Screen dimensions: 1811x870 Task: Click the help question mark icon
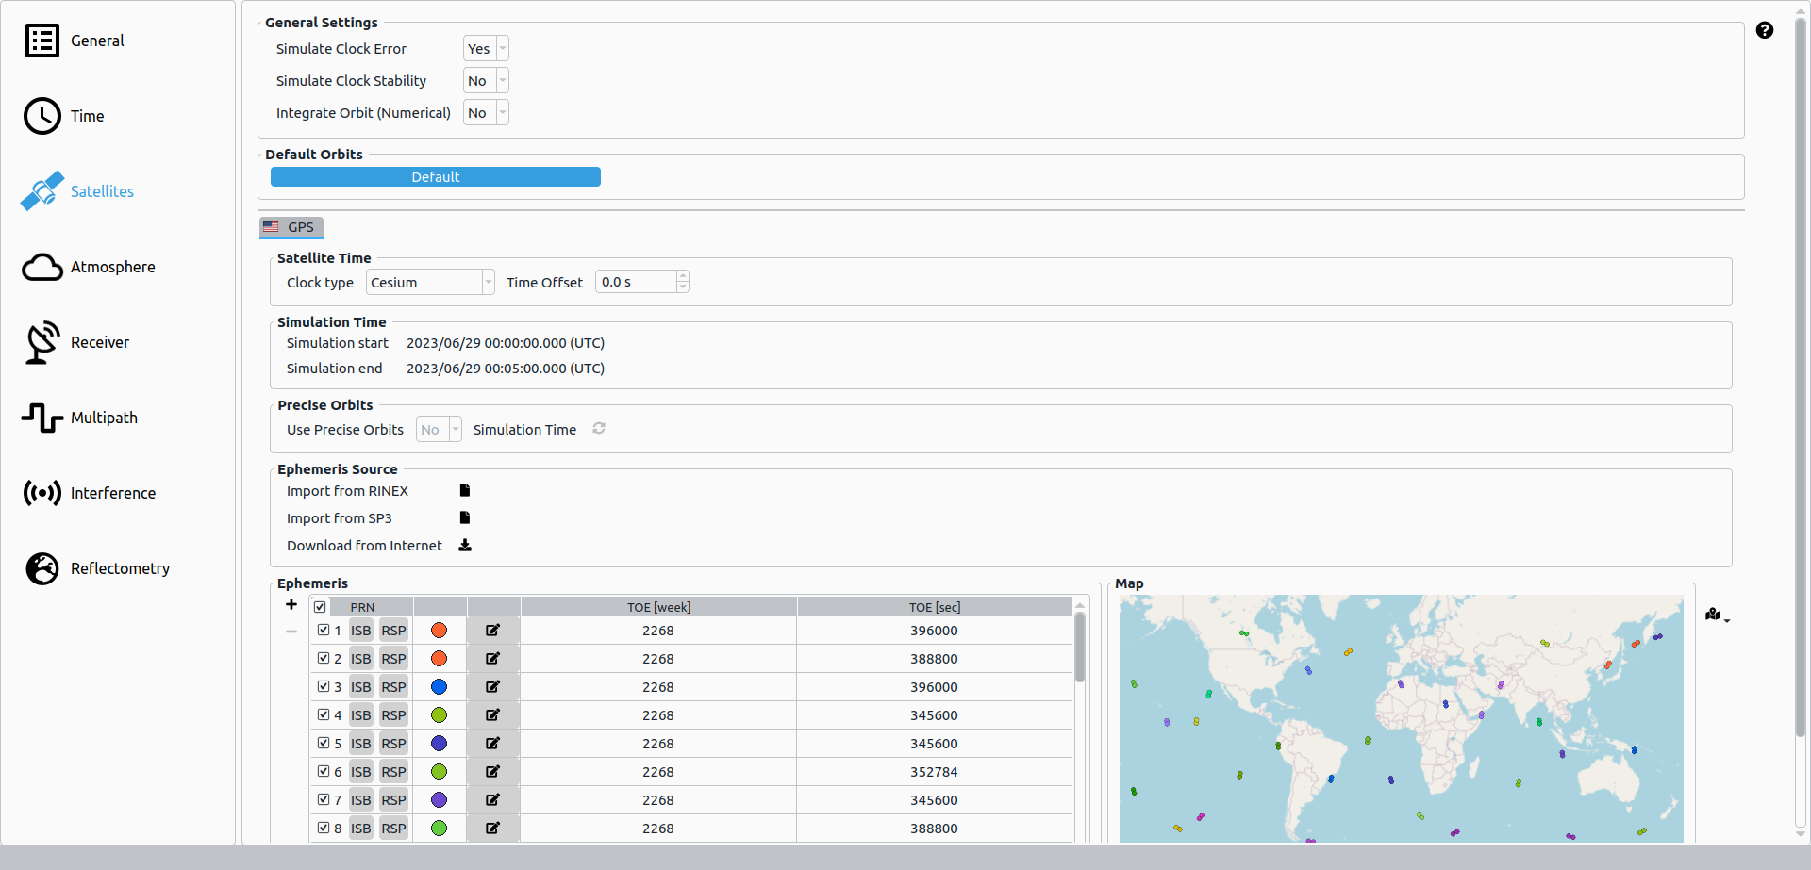coord(1764,30)
